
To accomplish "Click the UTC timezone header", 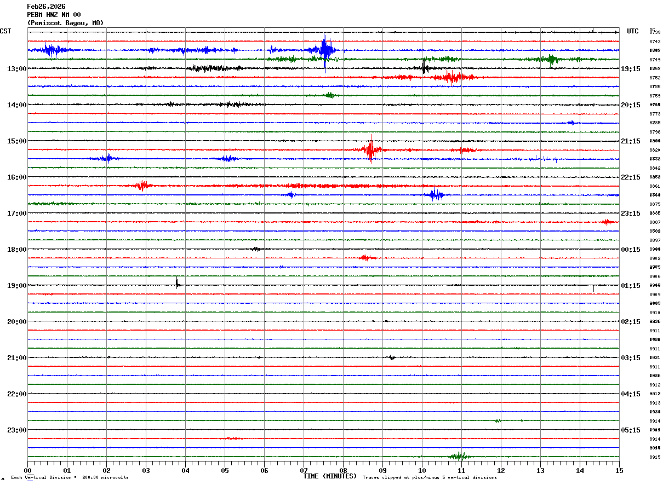I will point(633,31).
